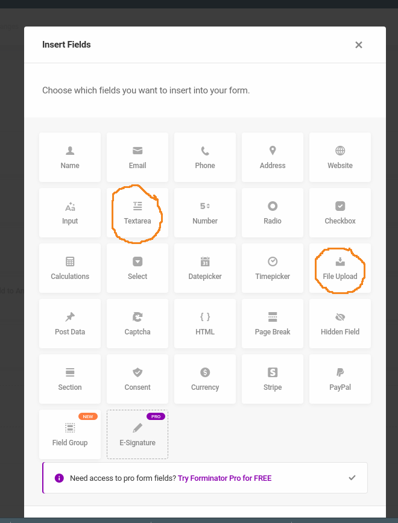The image size is (398, 523).
Task: Add the Stripe payment field
Action: (x=273, y=379)
